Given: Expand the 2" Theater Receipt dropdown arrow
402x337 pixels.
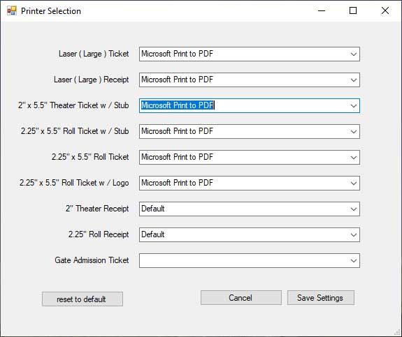Looking at the screenshot, I should (x=354, y=209).
